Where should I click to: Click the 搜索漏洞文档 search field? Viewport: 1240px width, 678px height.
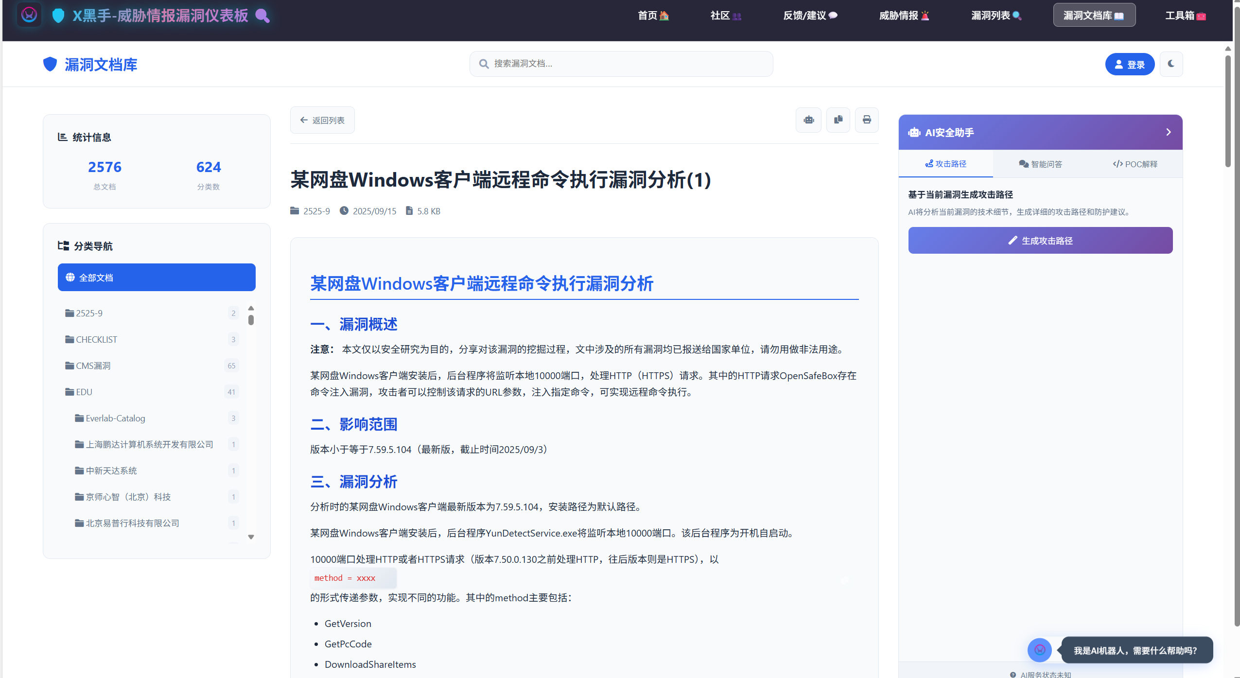(x=620, y=63)
